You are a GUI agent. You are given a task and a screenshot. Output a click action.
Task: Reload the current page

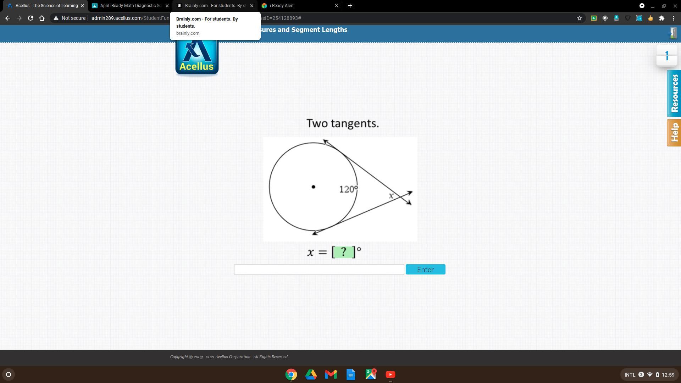(31, 18)
